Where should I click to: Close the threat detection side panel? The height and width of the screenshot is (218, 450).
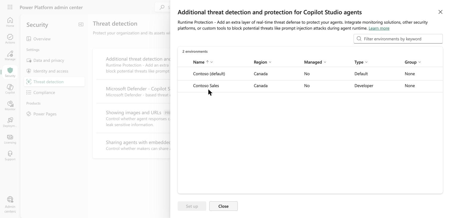(x=440, y=12)
